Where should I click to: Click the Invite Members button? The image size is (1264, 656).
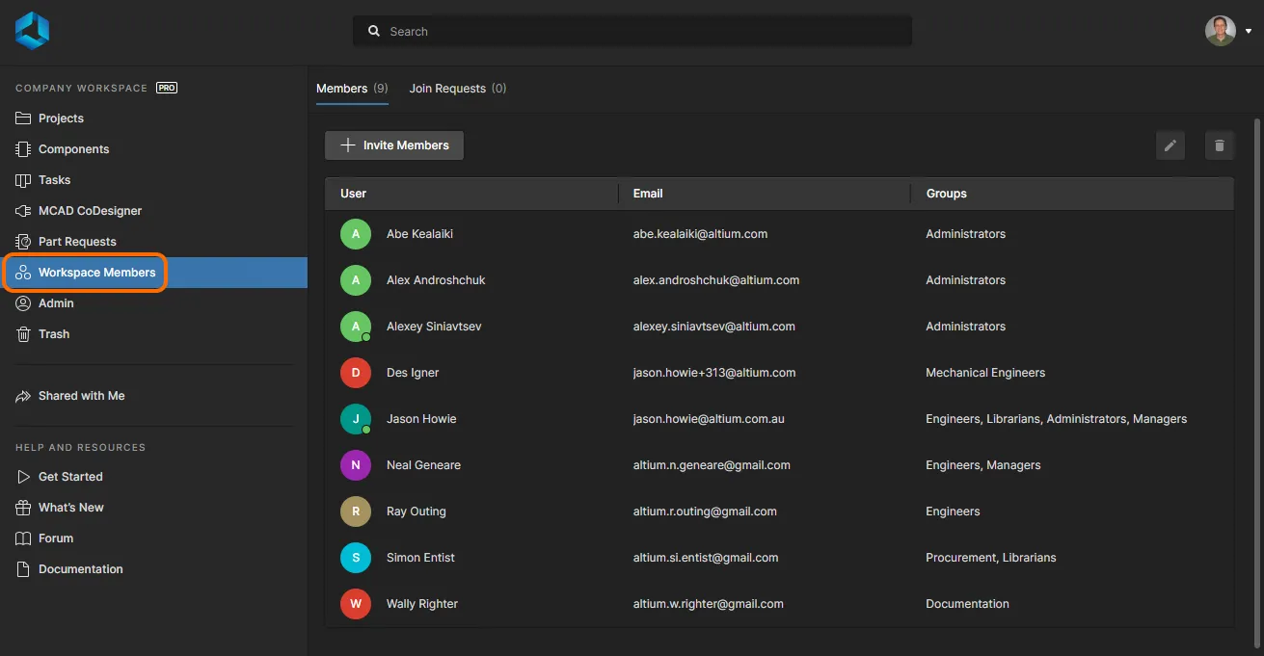point(394,145)
